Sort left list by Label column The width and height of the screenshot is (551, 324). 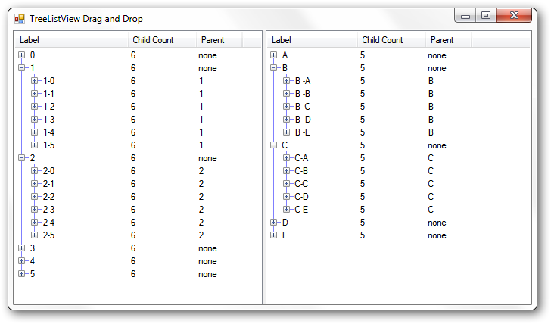(x=72, y=40)
